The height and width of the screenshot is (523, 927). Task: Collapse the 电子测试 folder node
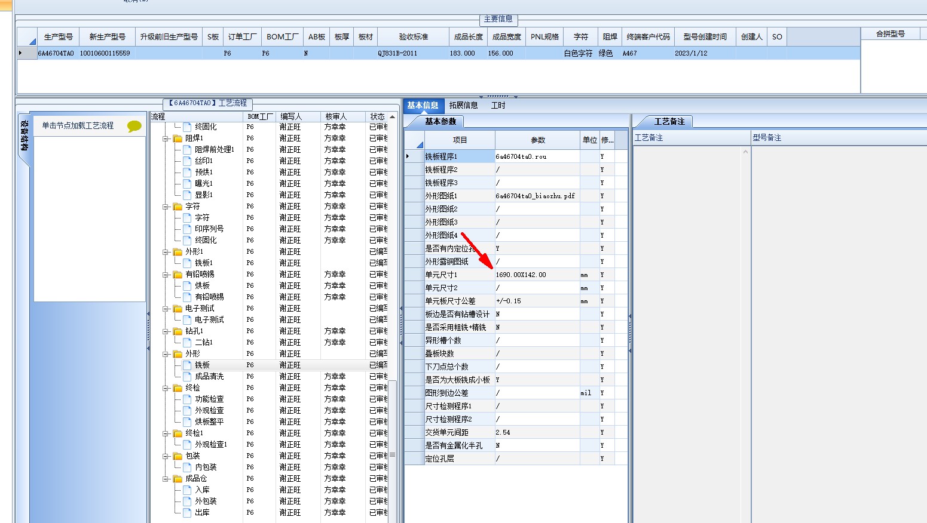pos(166,308)
